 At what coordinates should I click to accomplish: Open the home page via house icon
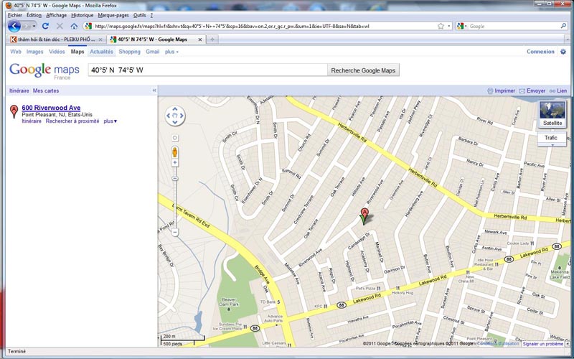pyautogui.click(x=74, y=26)
